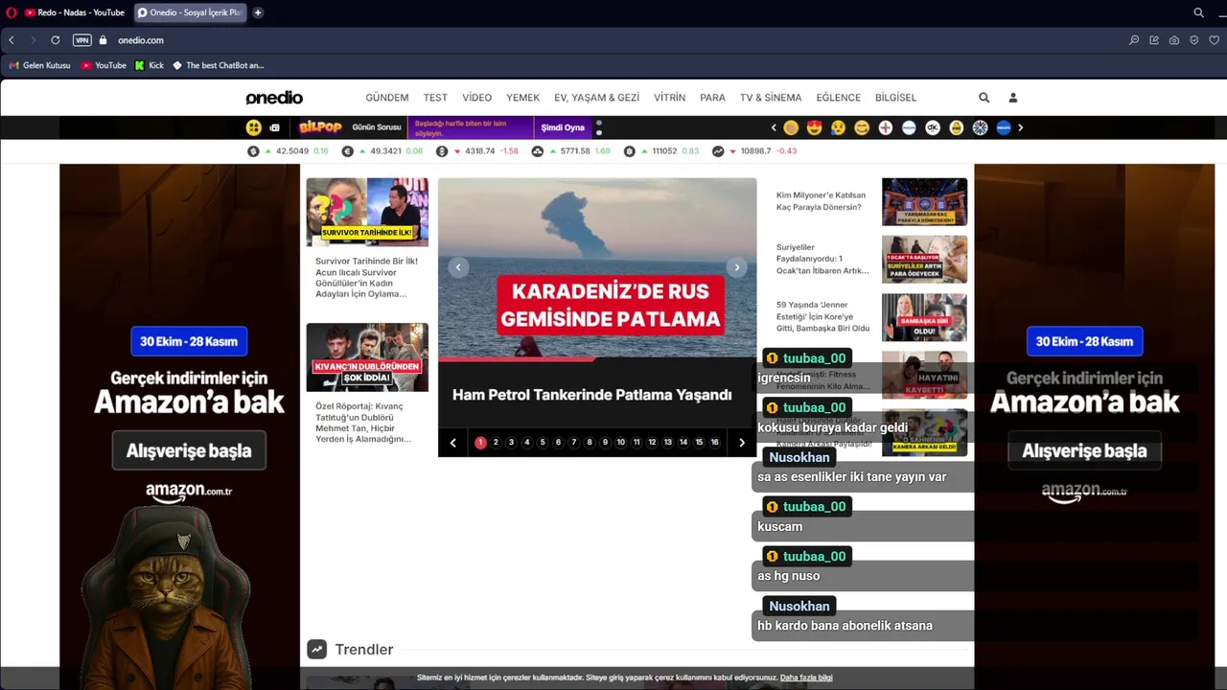Open Gelen Kutusu bookmark
The image size is (1227, 690).
click(39, 65)
